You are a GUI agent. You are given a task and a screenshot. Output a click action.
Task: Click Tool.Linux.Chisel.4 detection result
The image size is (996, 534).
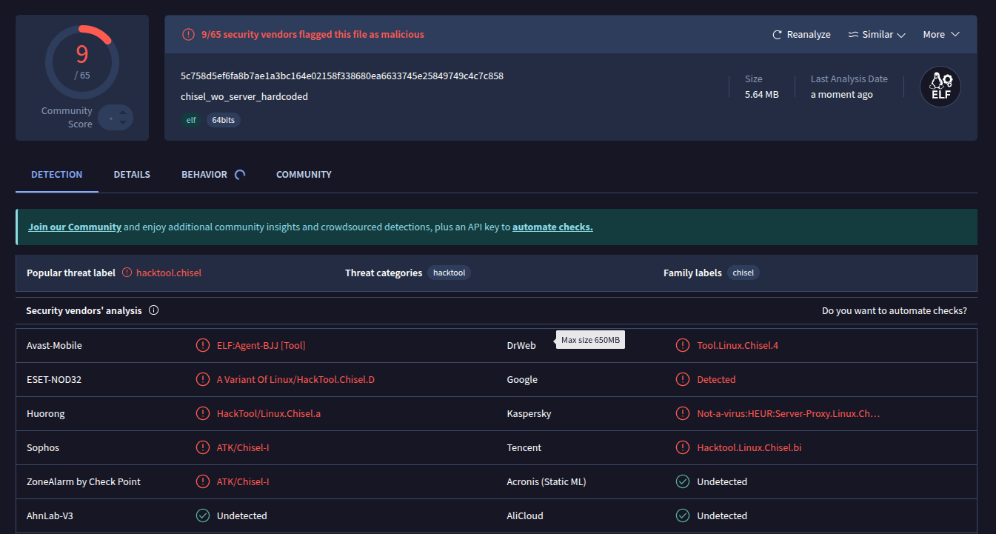coord(738,346)
